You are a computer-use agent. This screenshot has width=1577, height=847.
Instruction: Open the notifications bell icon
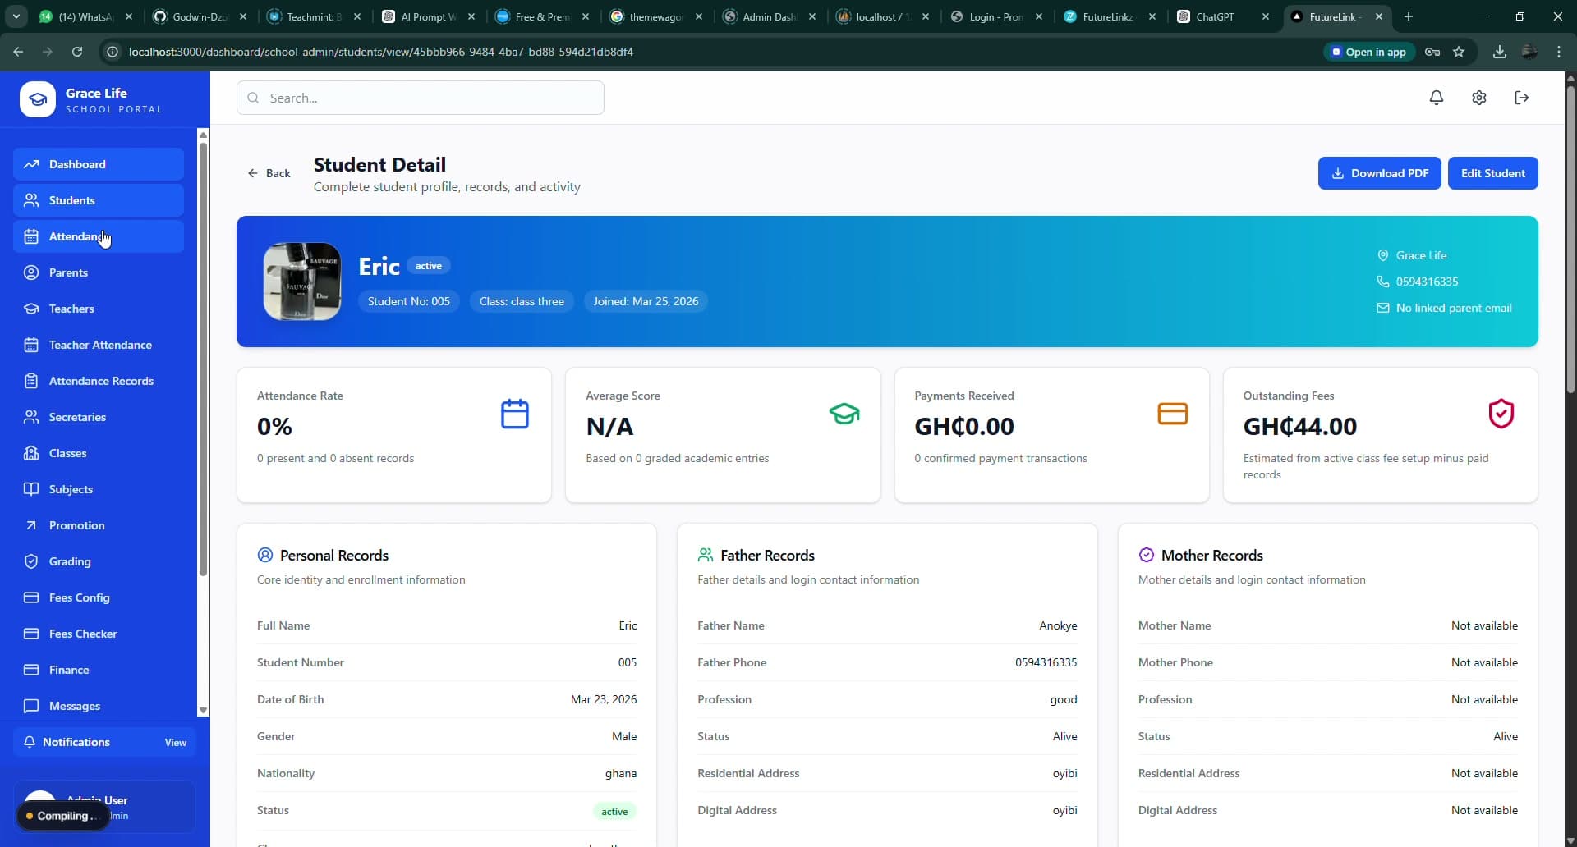coord(1437,98)
